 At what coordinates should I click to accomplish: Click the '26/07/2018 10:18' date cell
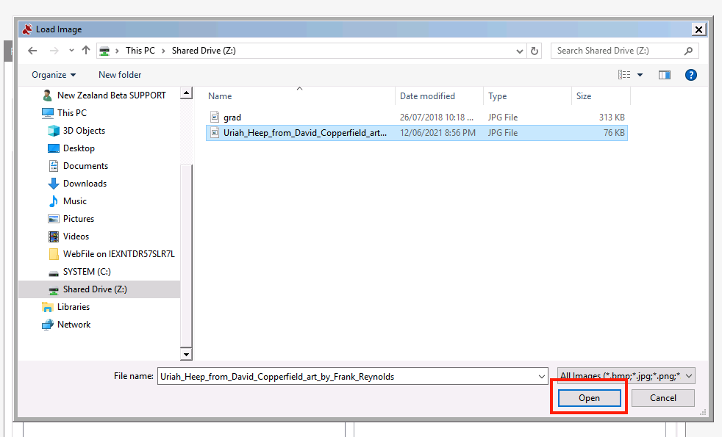coord(437,118)
